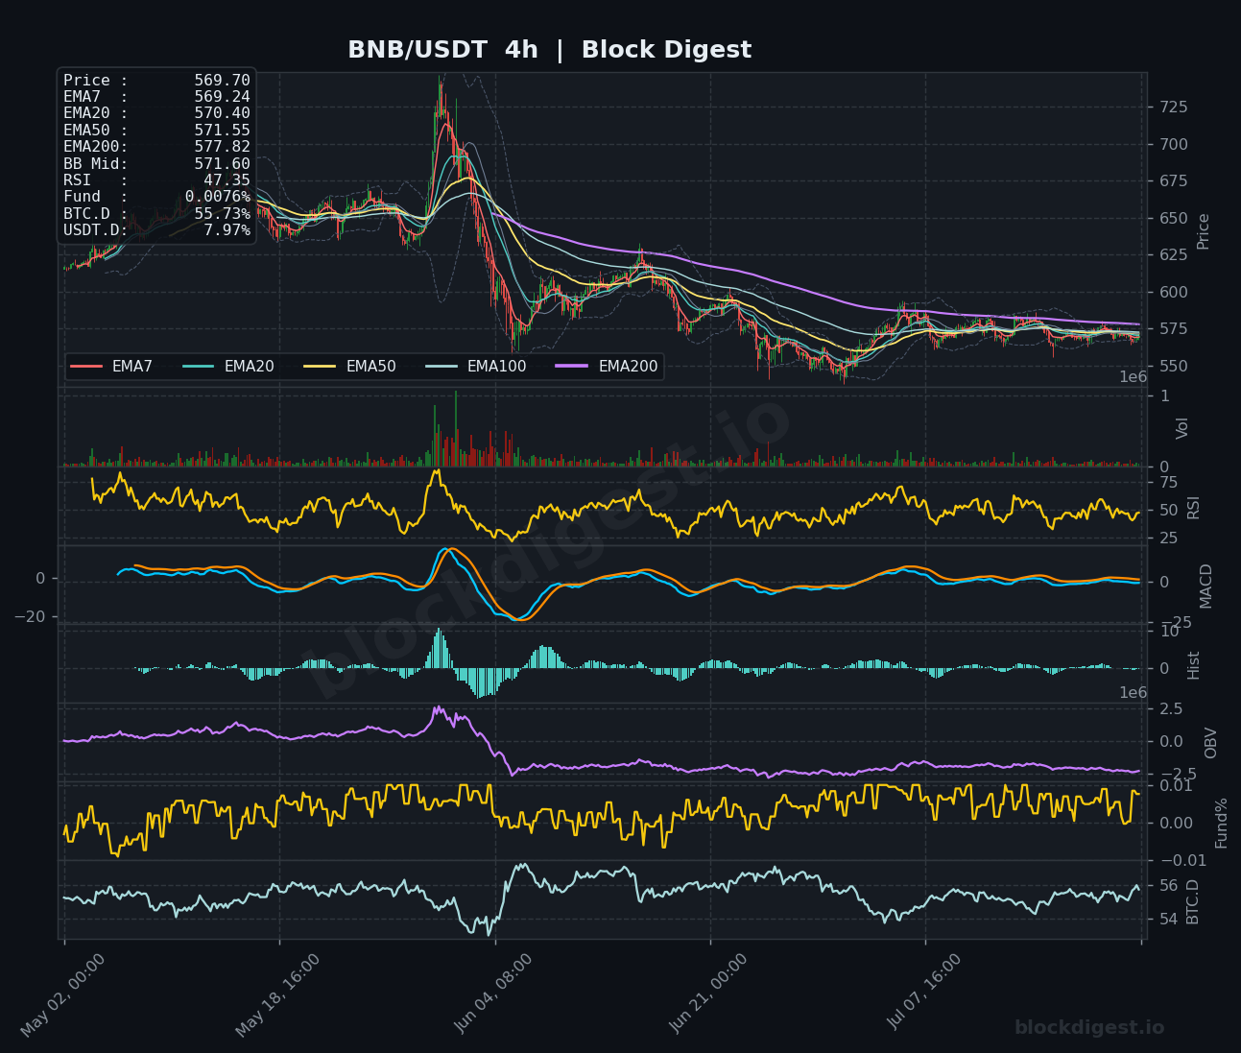1241x1053 pixels.
Task: Select the RSI 47.35 stat line
Action: (x=156, y=179)
